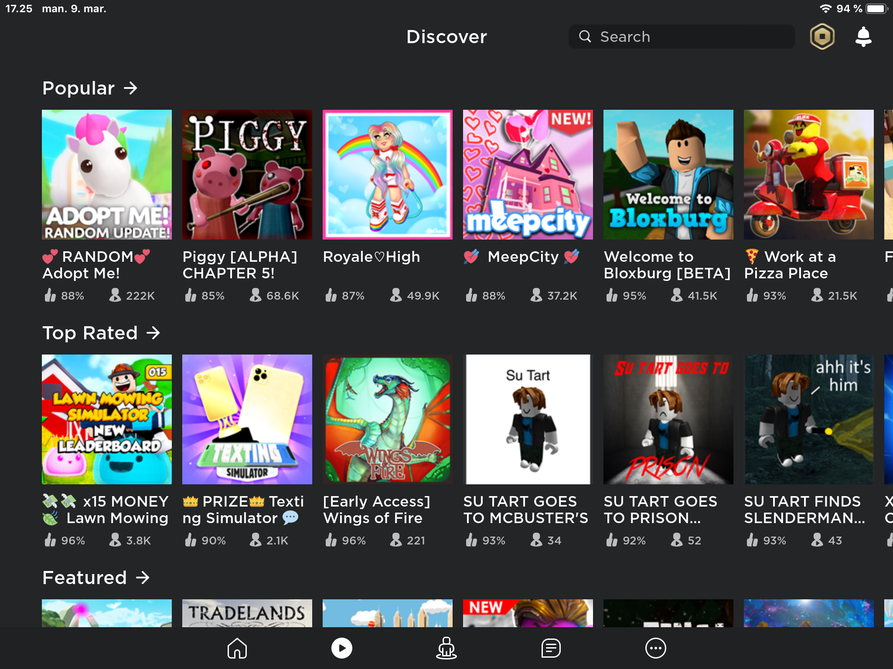Click the 222K player count
This screenshot has height=669, width=893.
[132, 296]
